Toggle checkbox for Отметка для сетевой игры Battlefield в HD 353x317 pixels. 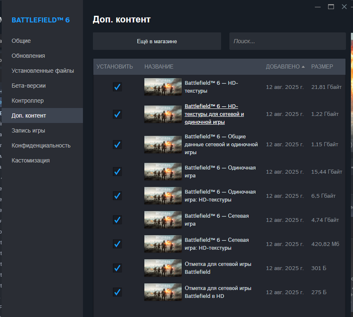click(117, 292)
